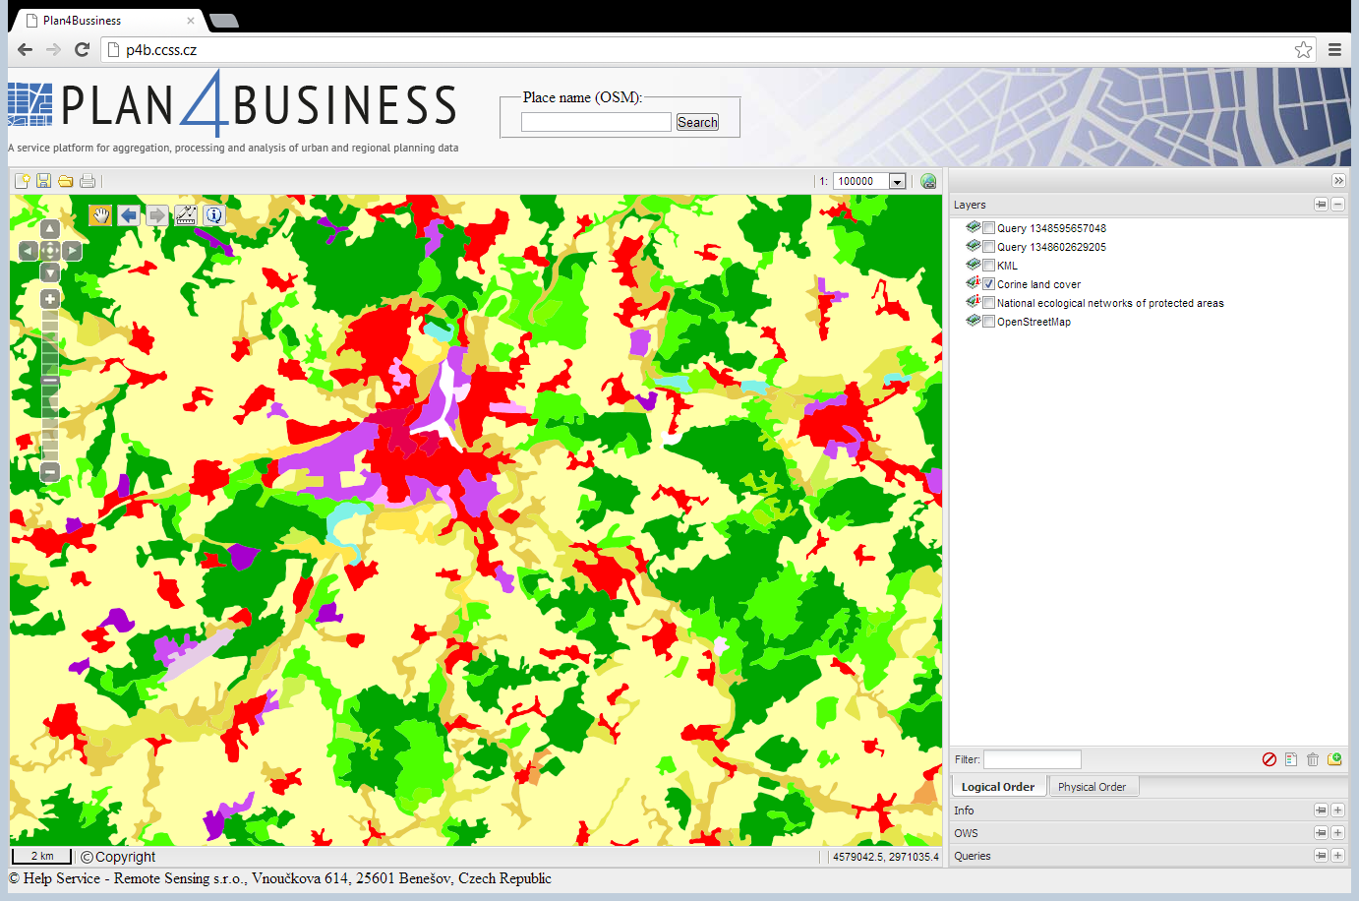
Task: Select the Queries panel title text
Action: click(x=973, y=856)
